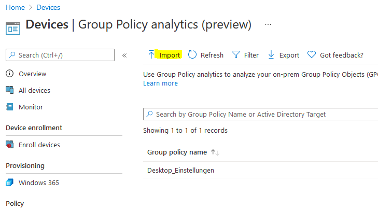Collapse the sidebar with double chevron

pyautogui.click(x=124, y=55)
